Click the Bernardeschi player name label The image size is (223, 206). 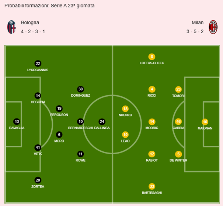coord(80,128)
